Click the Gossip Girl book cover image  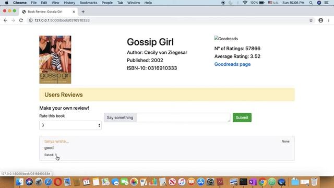(55, 60)
